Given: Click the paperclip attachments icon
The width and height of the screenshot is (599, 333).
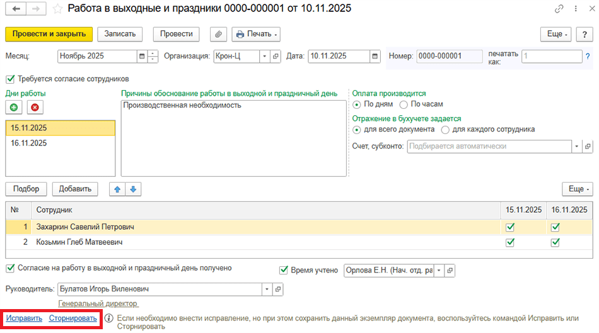Looking at the screenshot, I should [x=218, y=34].
